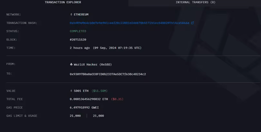This screenshot has height=132, width=261.
Task: Click the TOTAL FEE label
Action: tap(14, 99)
